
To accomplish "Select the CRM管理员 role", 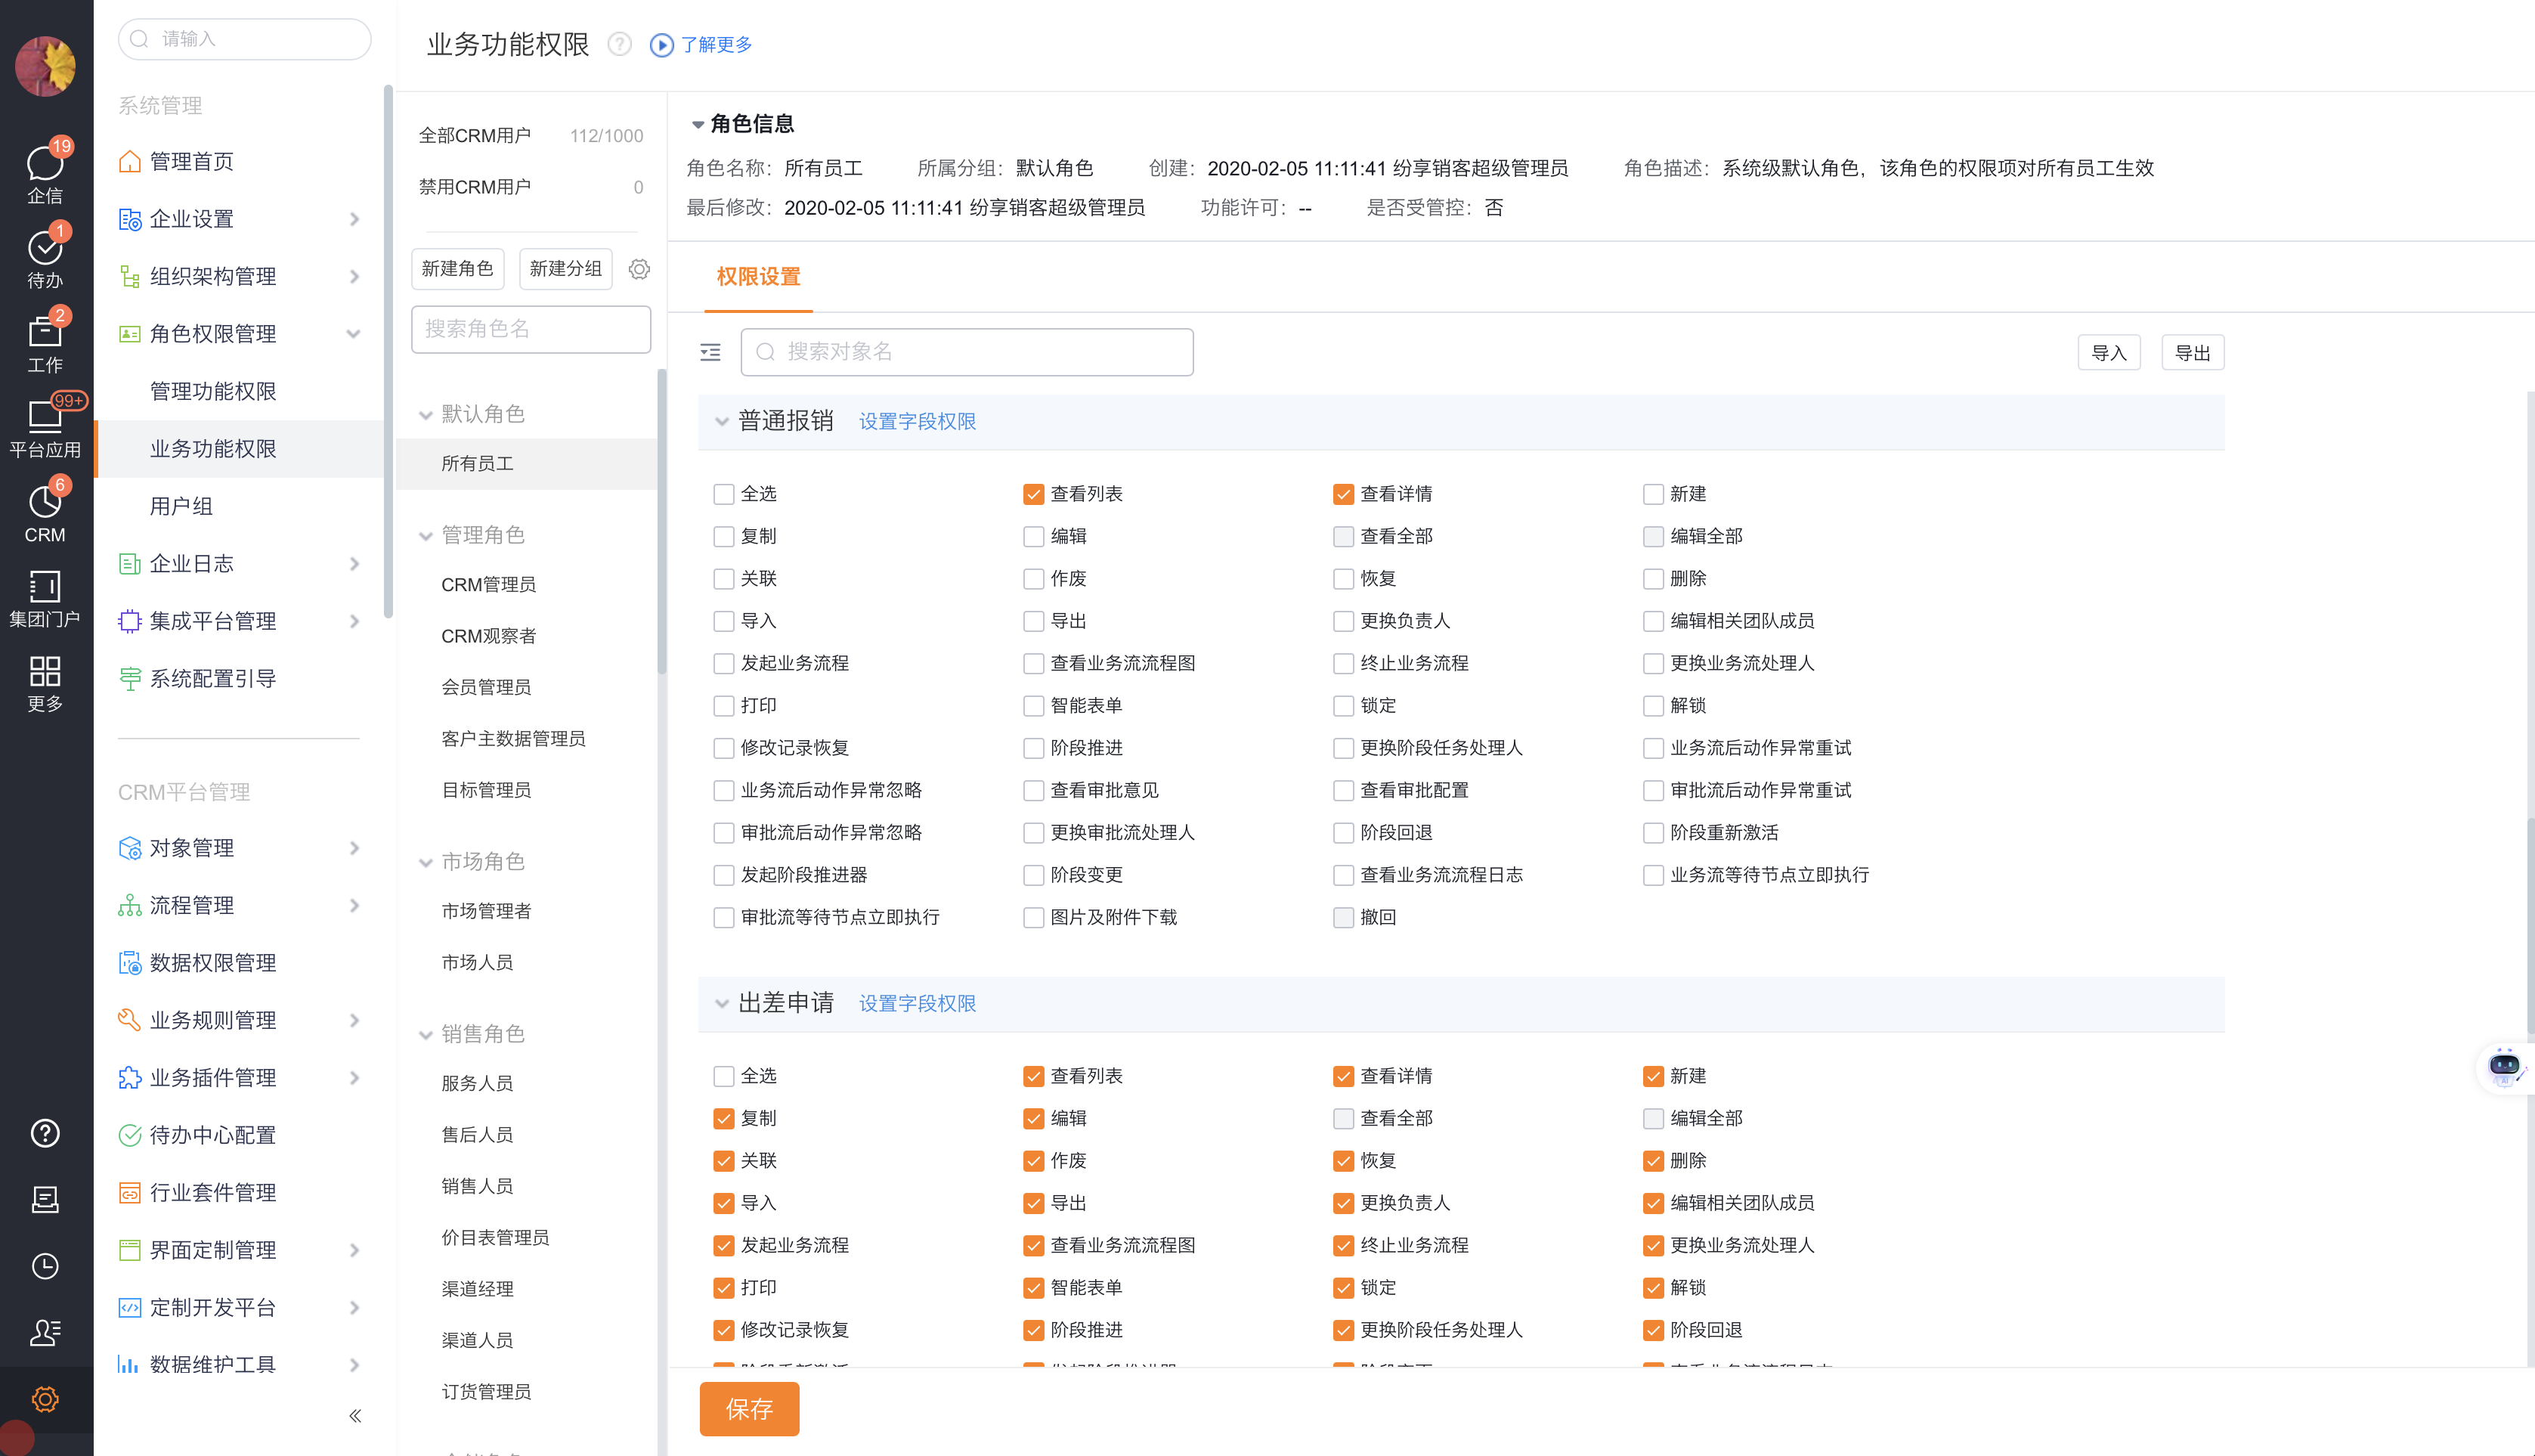I will (489, 585).
